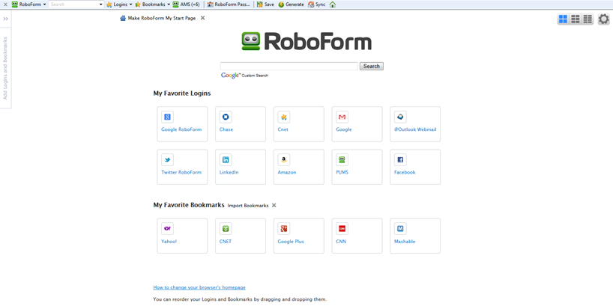Switch to list view layout

tap(588, 19)
